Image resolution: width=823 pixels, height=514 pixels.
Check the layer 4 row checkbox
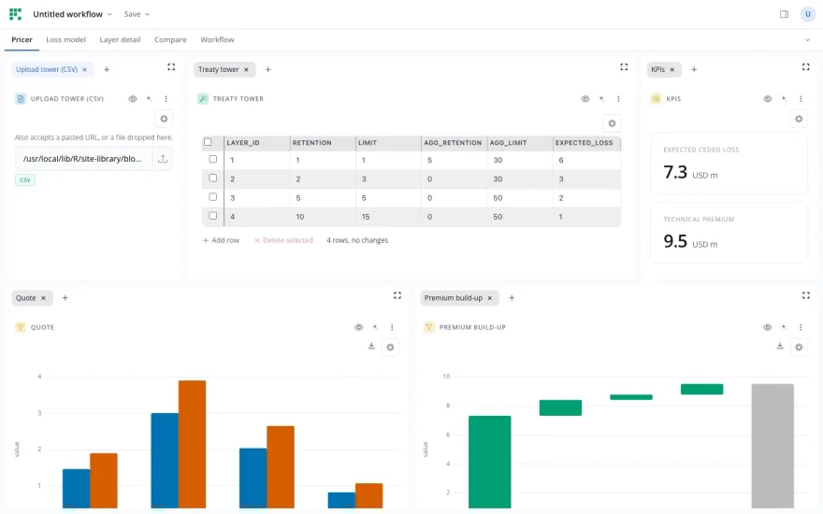[x=212, y=216]
